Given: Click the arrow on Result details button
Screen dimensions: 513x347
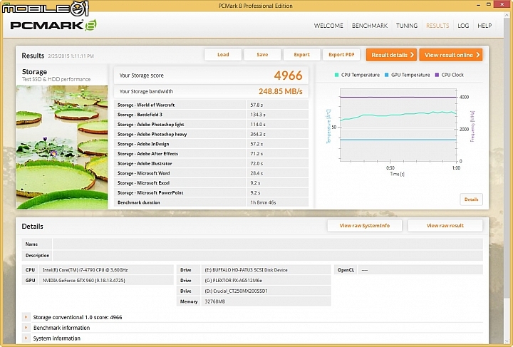Looking at the screenshot, I should click(412, 55).
